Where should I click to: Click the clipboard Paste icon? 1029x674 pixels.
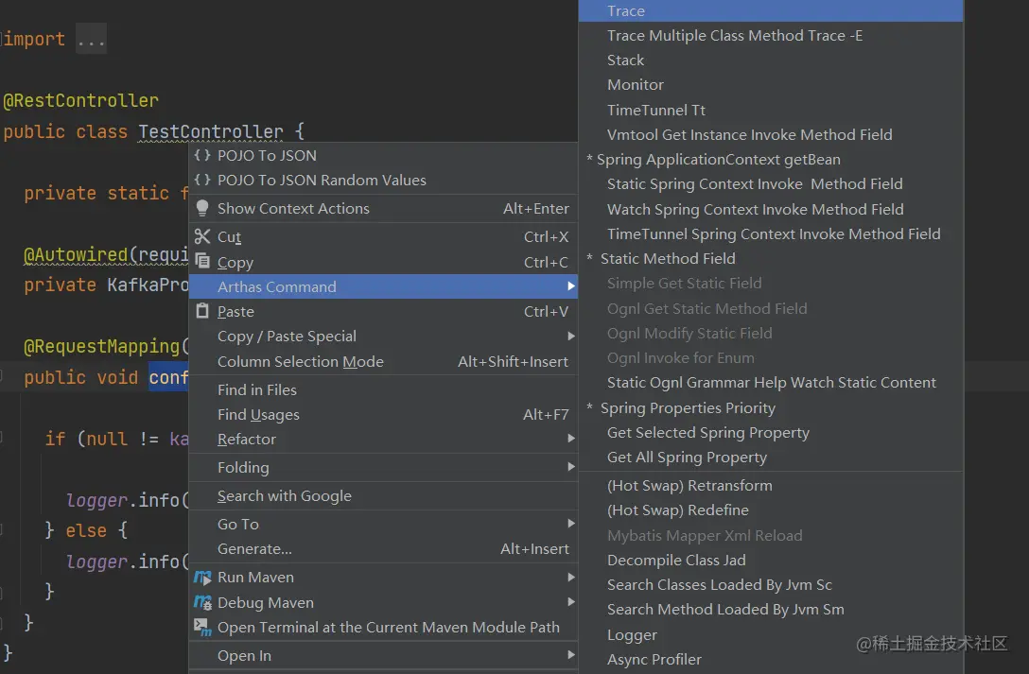click(x=202, y=311)
